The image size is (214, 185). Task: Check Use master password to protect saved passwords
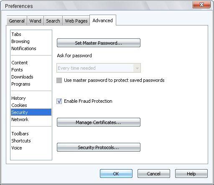pos(59,80)
